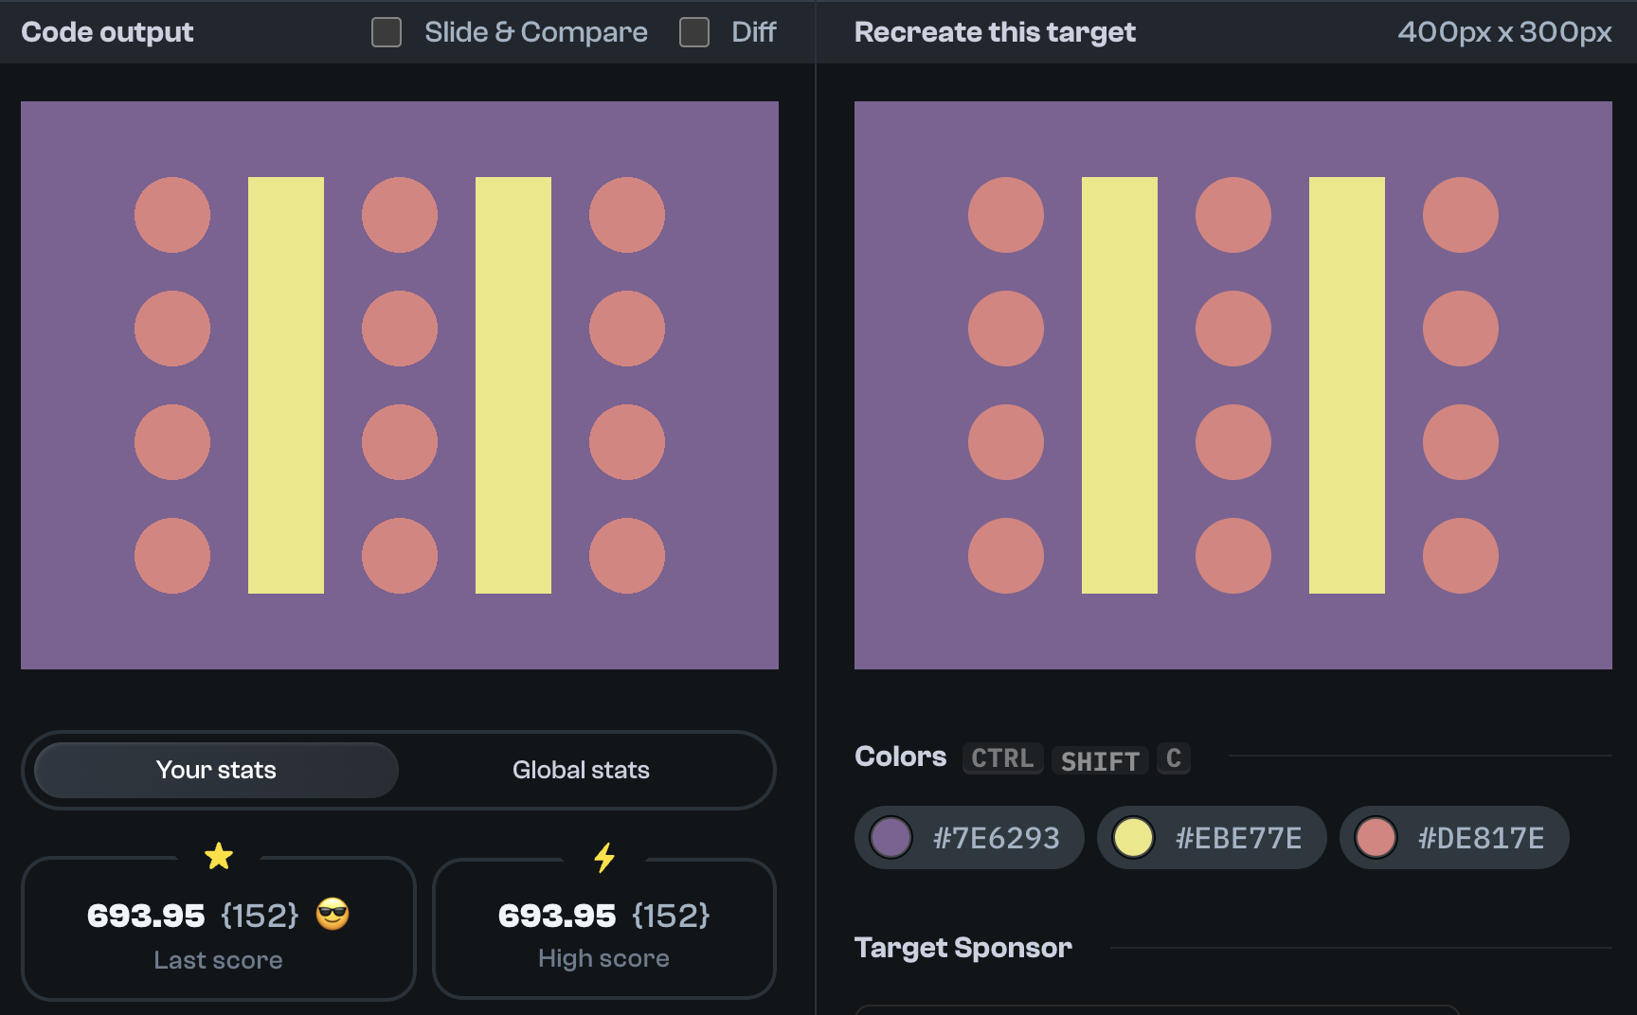Click the lightning bolt above High score
Image resolution: width=1637 pixels, height=1015 pixels.
[x=604, y=858]
